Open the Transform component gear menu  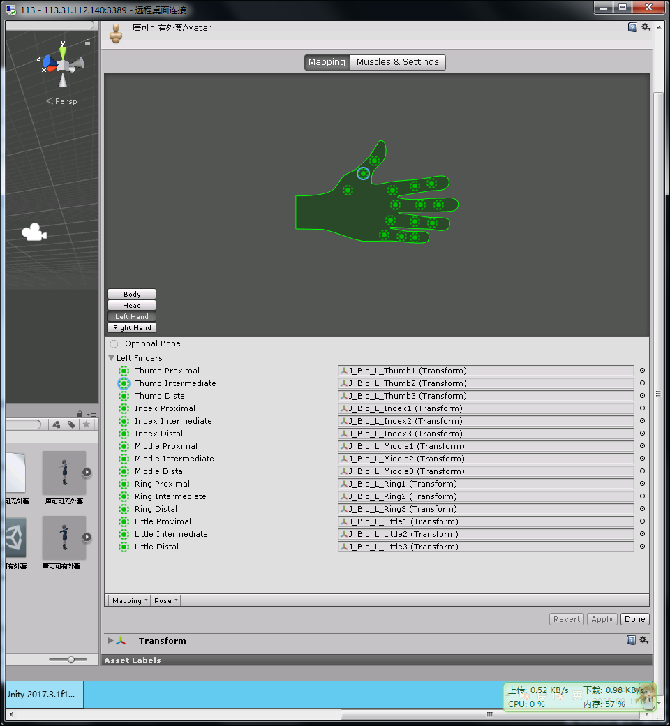[x=643, y=640]
